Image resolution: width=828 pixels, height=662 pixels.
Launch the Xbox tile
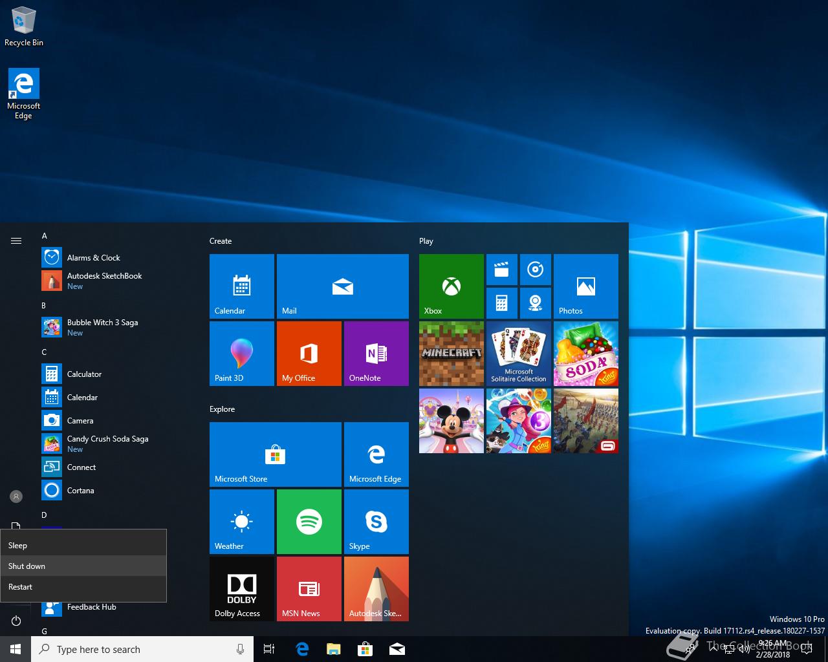tap(452, 286)
